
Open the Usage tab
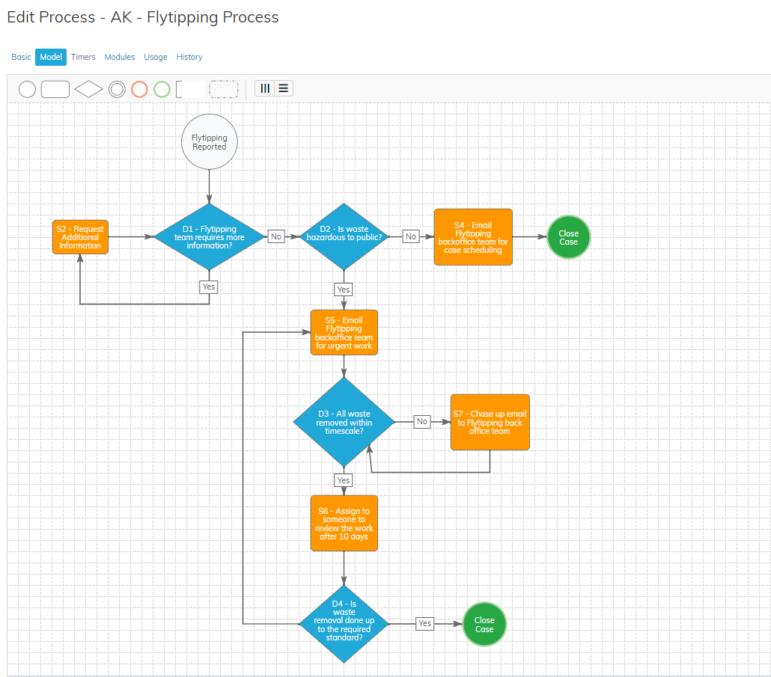(x=156, y=57)
